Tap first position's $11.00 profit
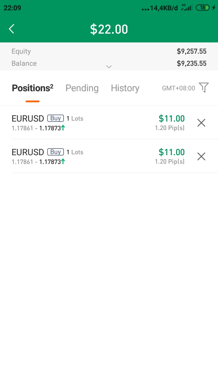Image resolution: width=218 pixels, height=388 pixels. [x=172, y=119]
